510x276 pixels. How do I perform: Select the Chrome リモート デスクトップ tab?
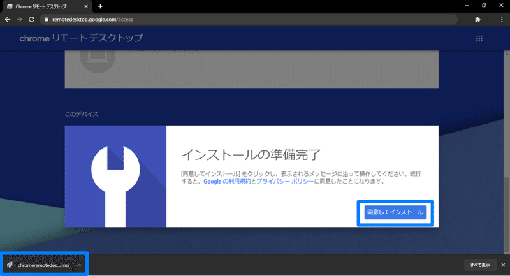pyautogui.click(x=47, y=6)
